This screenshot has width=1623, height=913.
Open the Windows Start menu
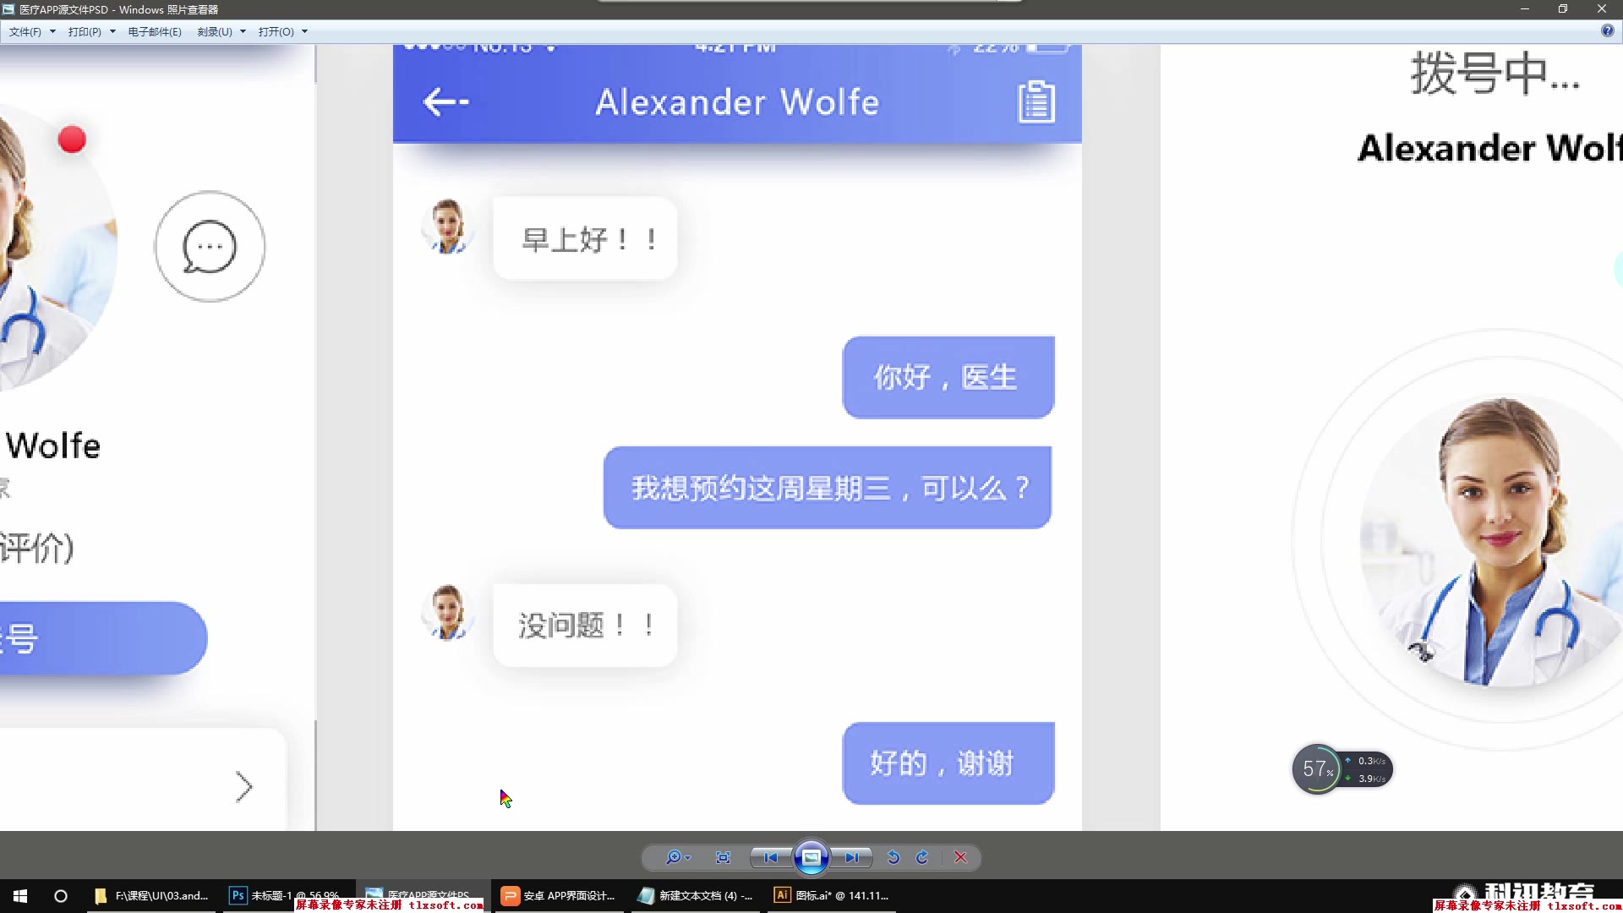click(19, 895)
